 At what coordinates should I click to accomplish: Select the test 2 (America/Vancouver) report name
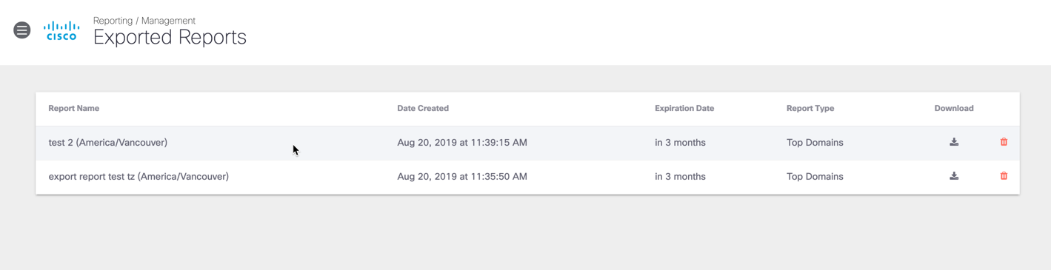108,143
